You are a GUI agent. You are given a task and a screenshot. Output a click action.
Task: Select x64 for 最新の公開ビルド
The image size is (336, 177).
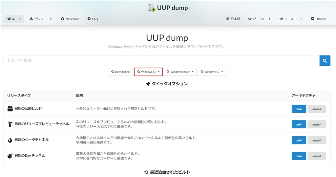point(299,109)
